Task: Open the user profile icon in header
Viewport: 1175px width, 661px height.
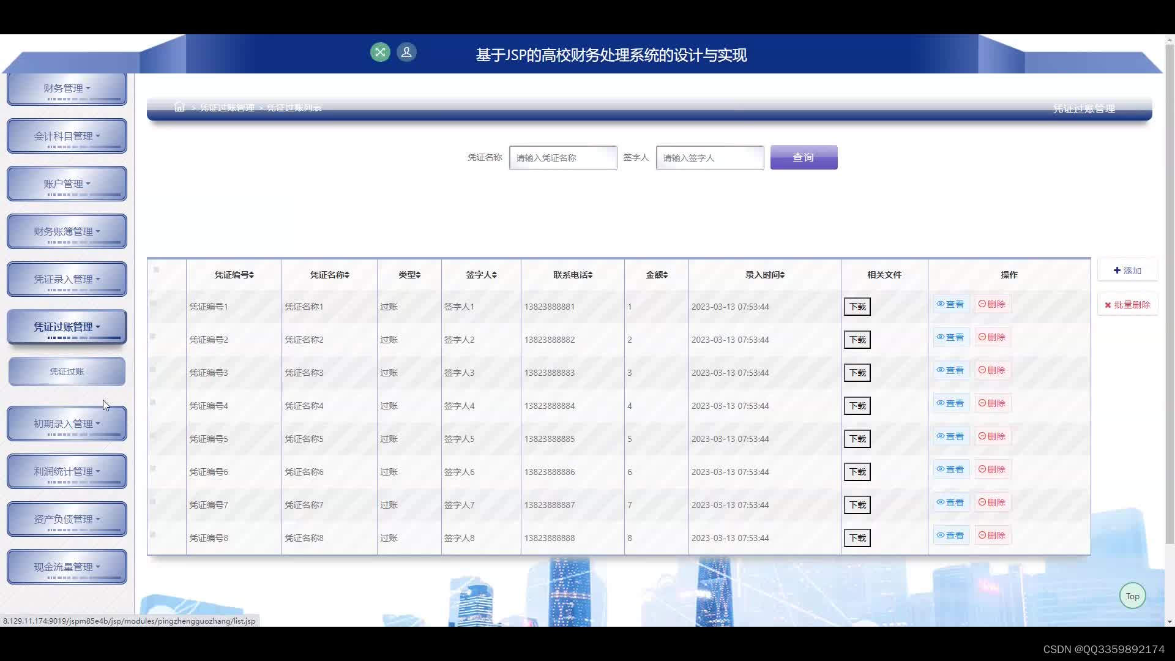Action: coord(406,52)
